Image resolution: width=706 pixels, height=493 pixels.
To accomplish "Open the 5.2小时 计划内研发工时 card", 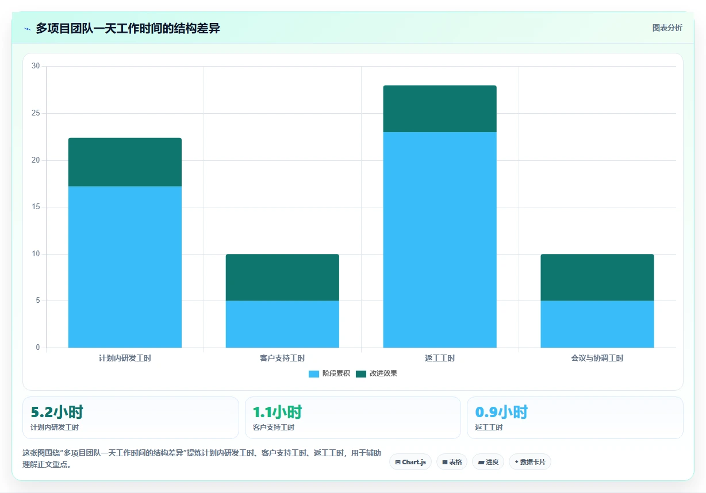I will click(131, 418).
